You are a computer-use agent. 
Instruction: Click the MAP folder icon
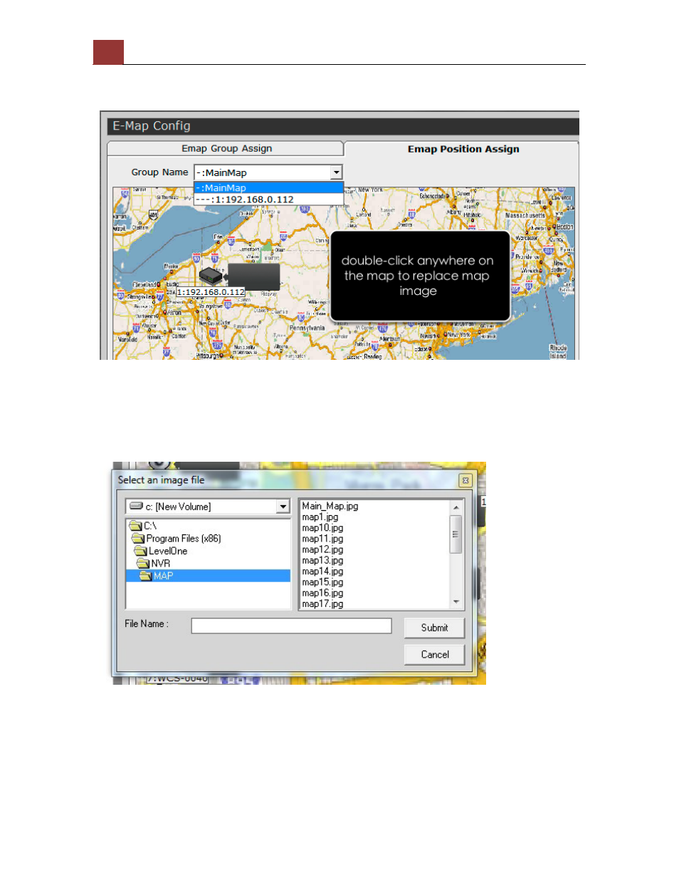(x=146, y=576)
